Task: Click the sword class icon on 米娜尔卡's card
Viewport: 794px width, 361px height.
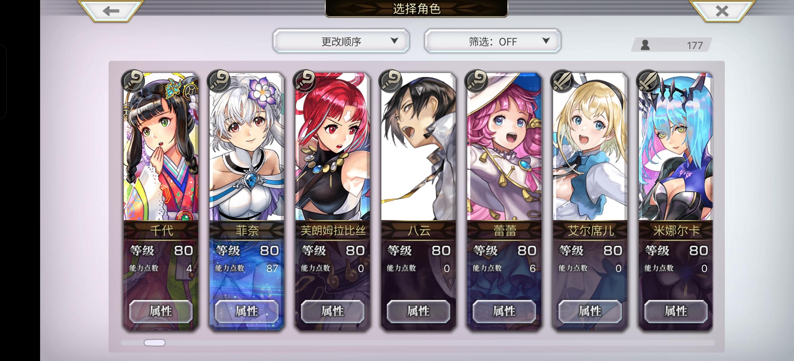Action: click(x=648, y=81)
